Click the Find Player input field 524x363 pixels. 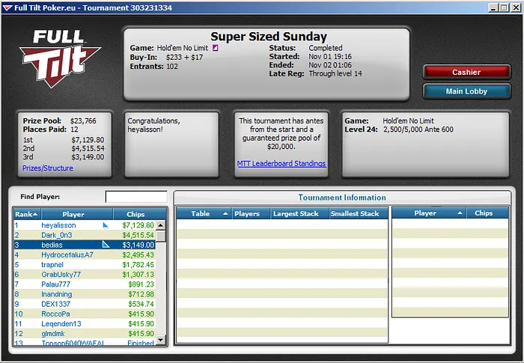(135, 197)
